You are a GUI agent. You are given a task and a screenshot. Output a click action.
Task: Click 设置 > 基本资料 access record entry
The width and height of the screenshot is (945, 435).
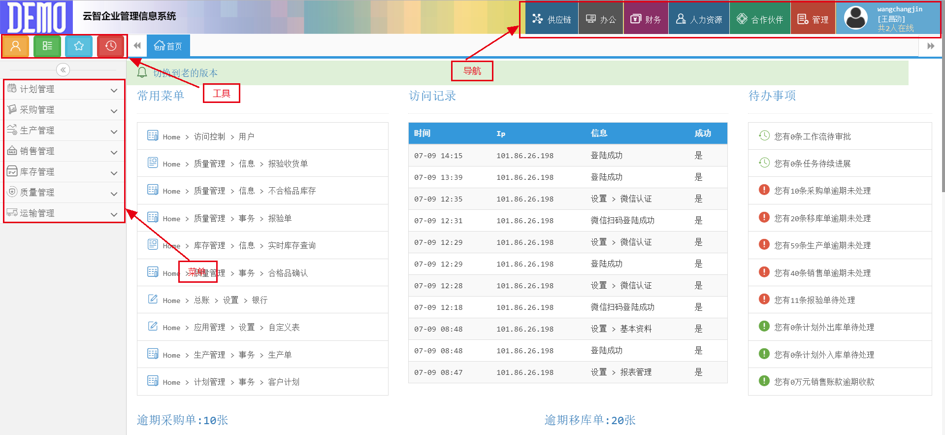[x=621, y=329]
